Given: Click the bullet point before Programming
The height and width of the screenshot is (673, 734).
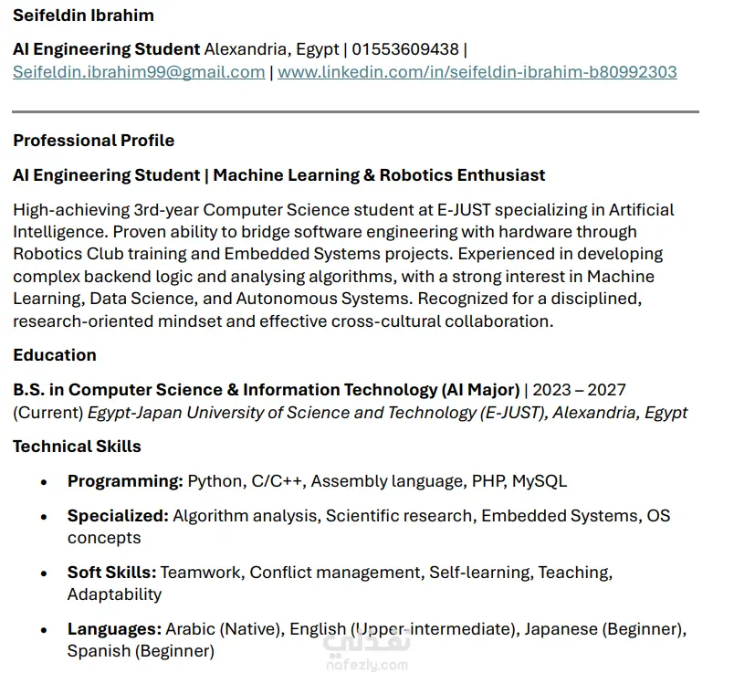Looking at the screenshot, I should (x=44, y=482).
